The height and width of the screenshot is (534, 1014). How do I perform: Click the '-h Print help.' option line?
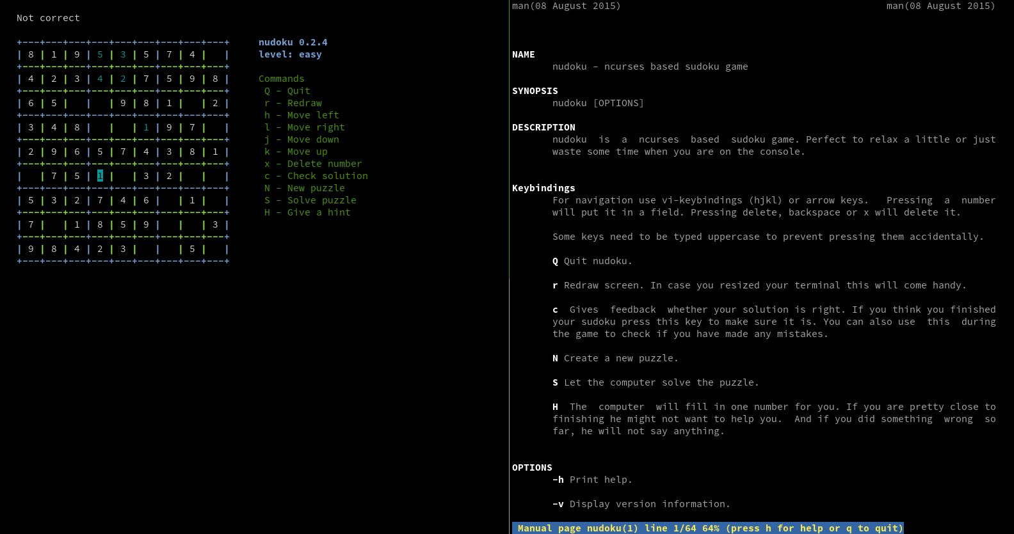pyautogui.click(x=593, y=480)
